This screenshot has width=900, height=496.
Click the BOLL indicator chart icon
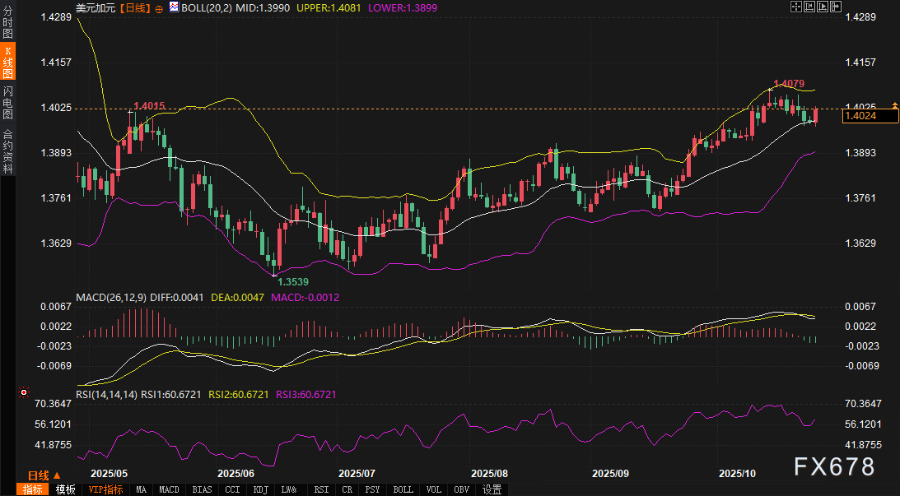point(173,7)
